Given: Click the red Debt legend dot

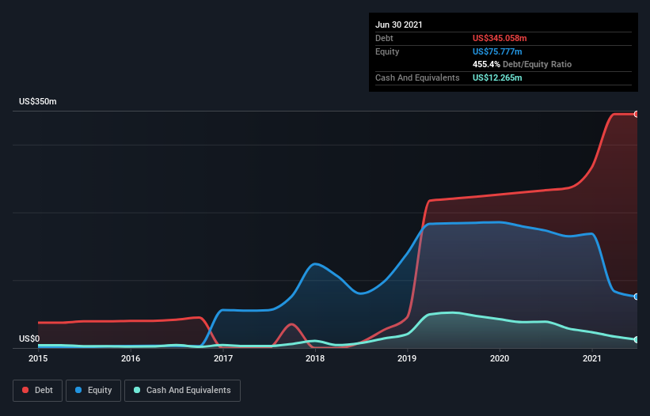Looking at the screenshot, I should coord(25,390).
